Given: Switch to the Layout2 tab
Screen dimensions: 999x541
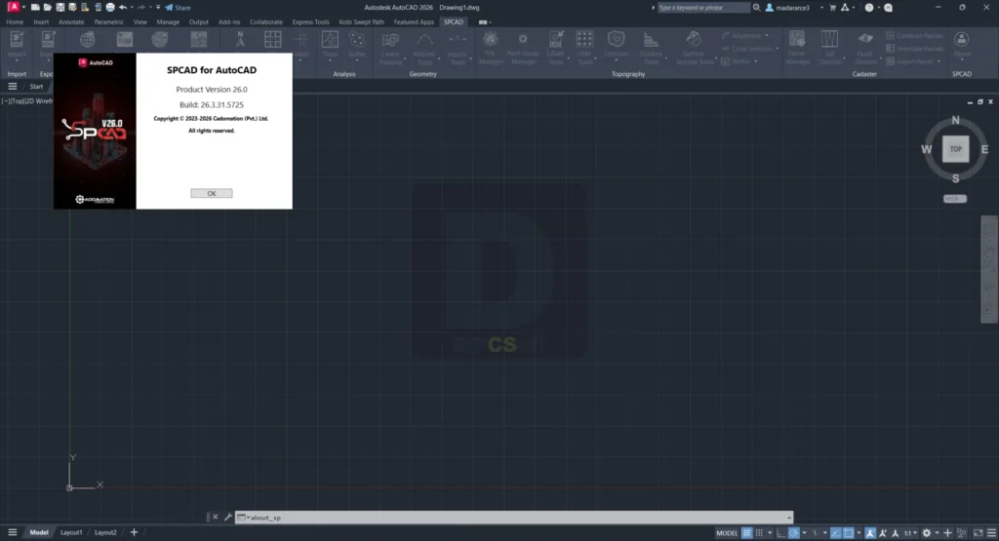Looking at the screenshot, I should 105,533.
